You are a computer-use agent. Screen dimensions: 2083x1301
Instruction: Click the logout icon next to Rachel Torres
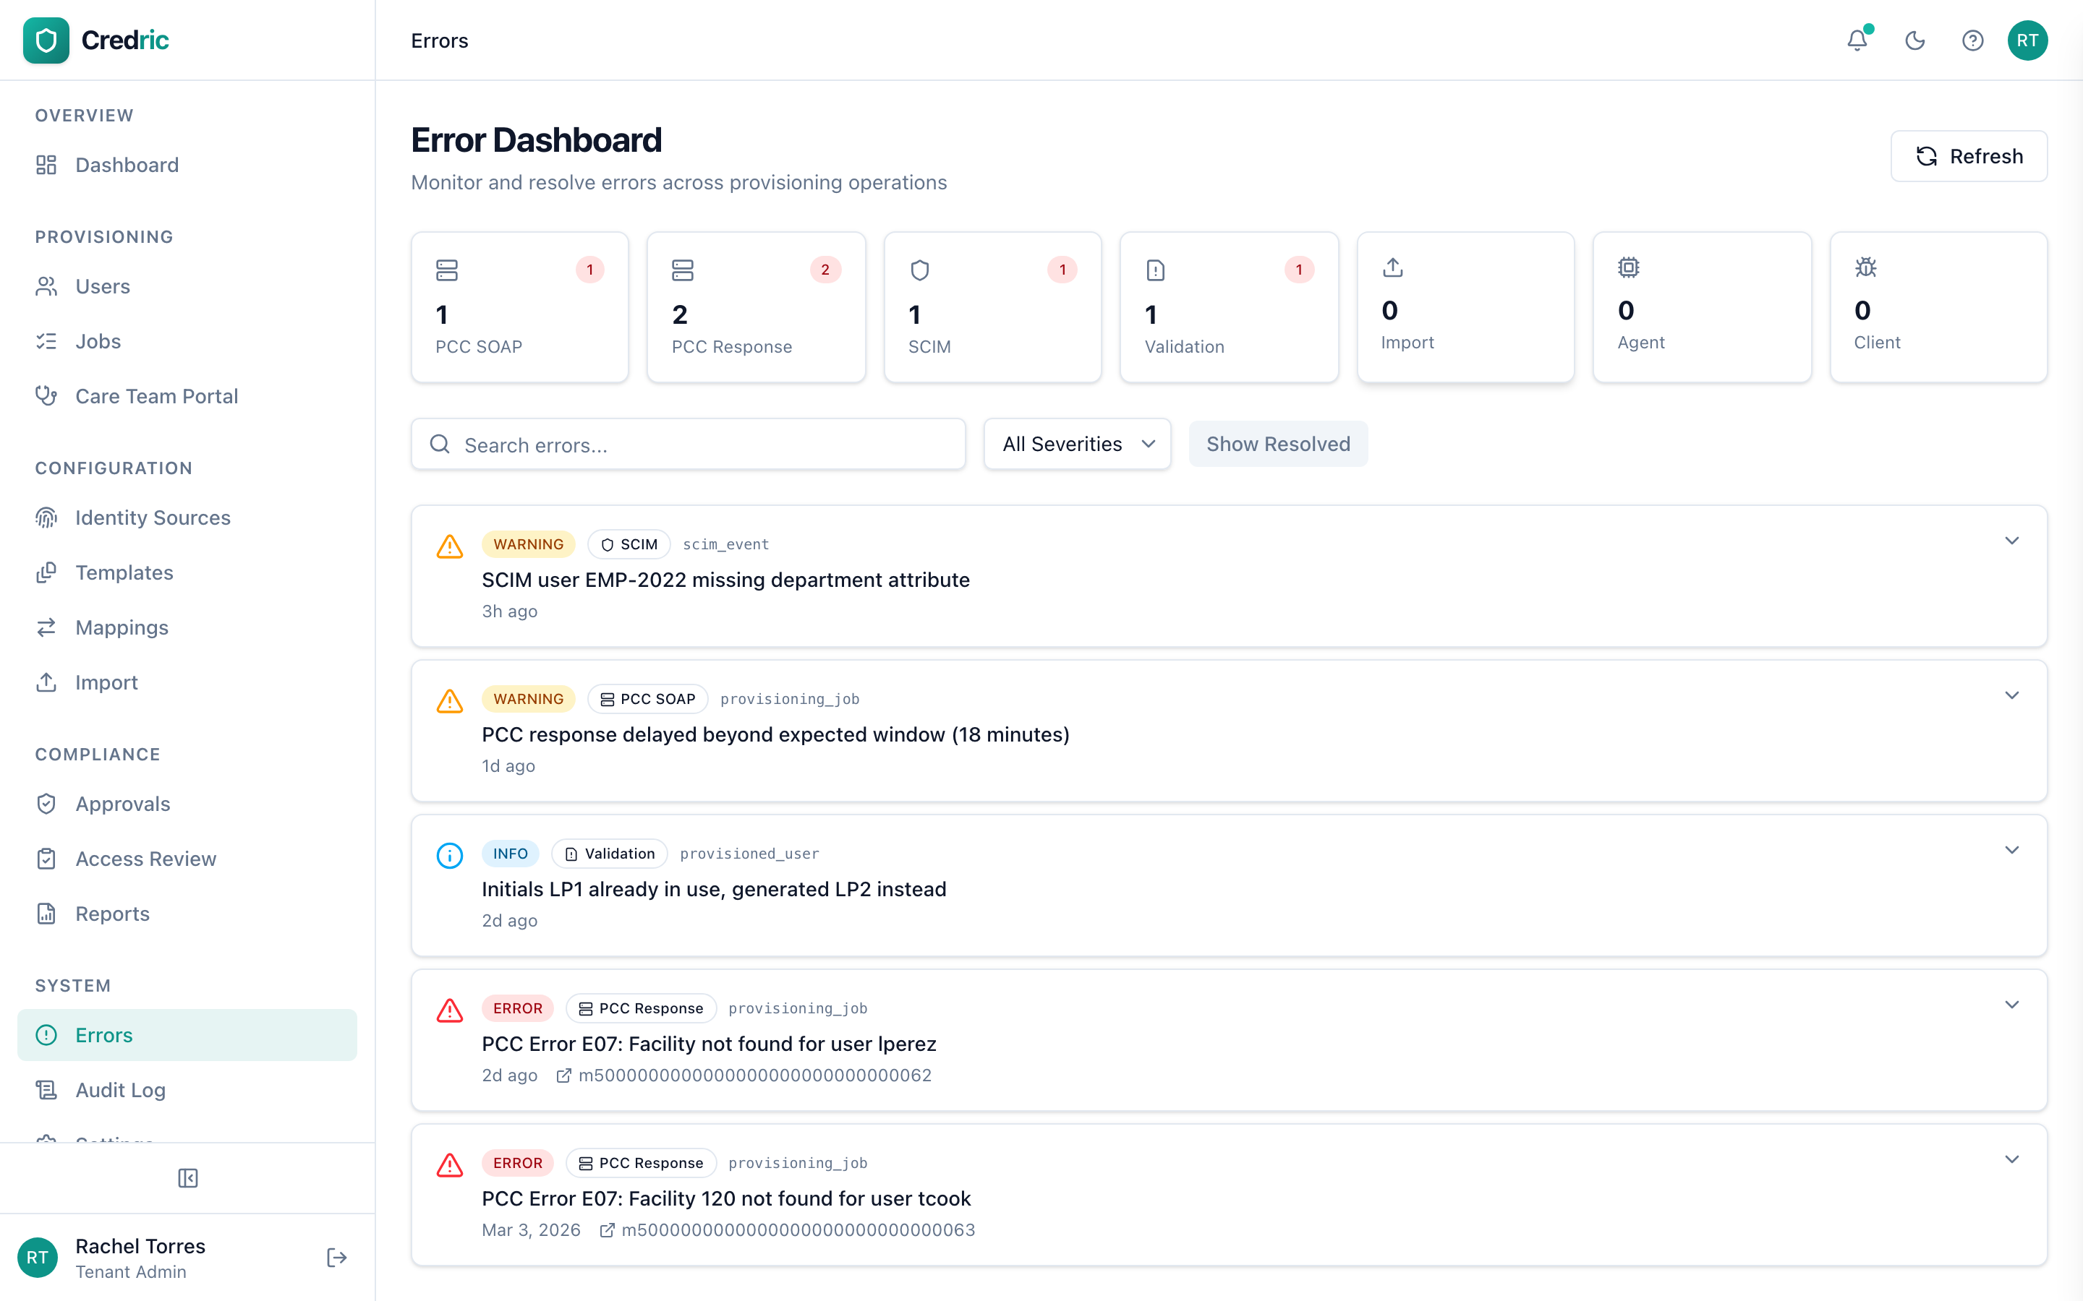pos(336,1257)
